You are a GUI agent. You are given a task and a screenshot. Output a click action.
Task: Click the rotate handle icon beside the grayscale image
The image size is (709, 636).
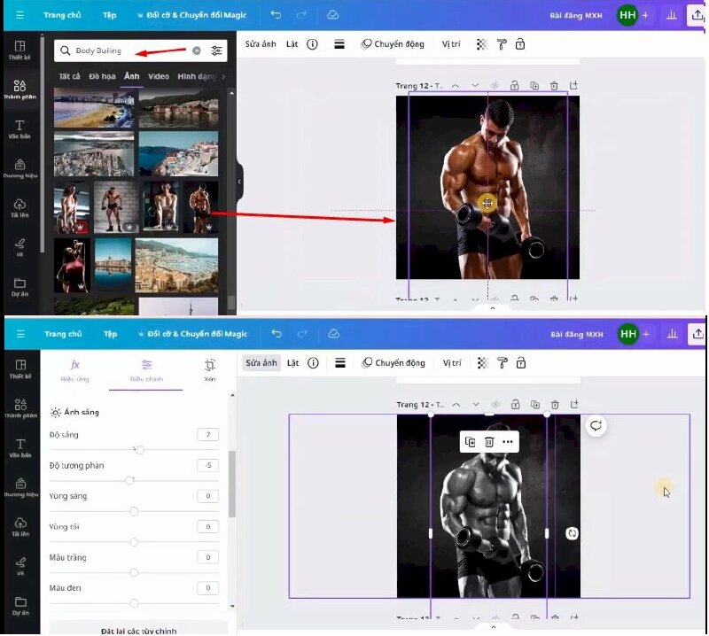coord(573,533)
